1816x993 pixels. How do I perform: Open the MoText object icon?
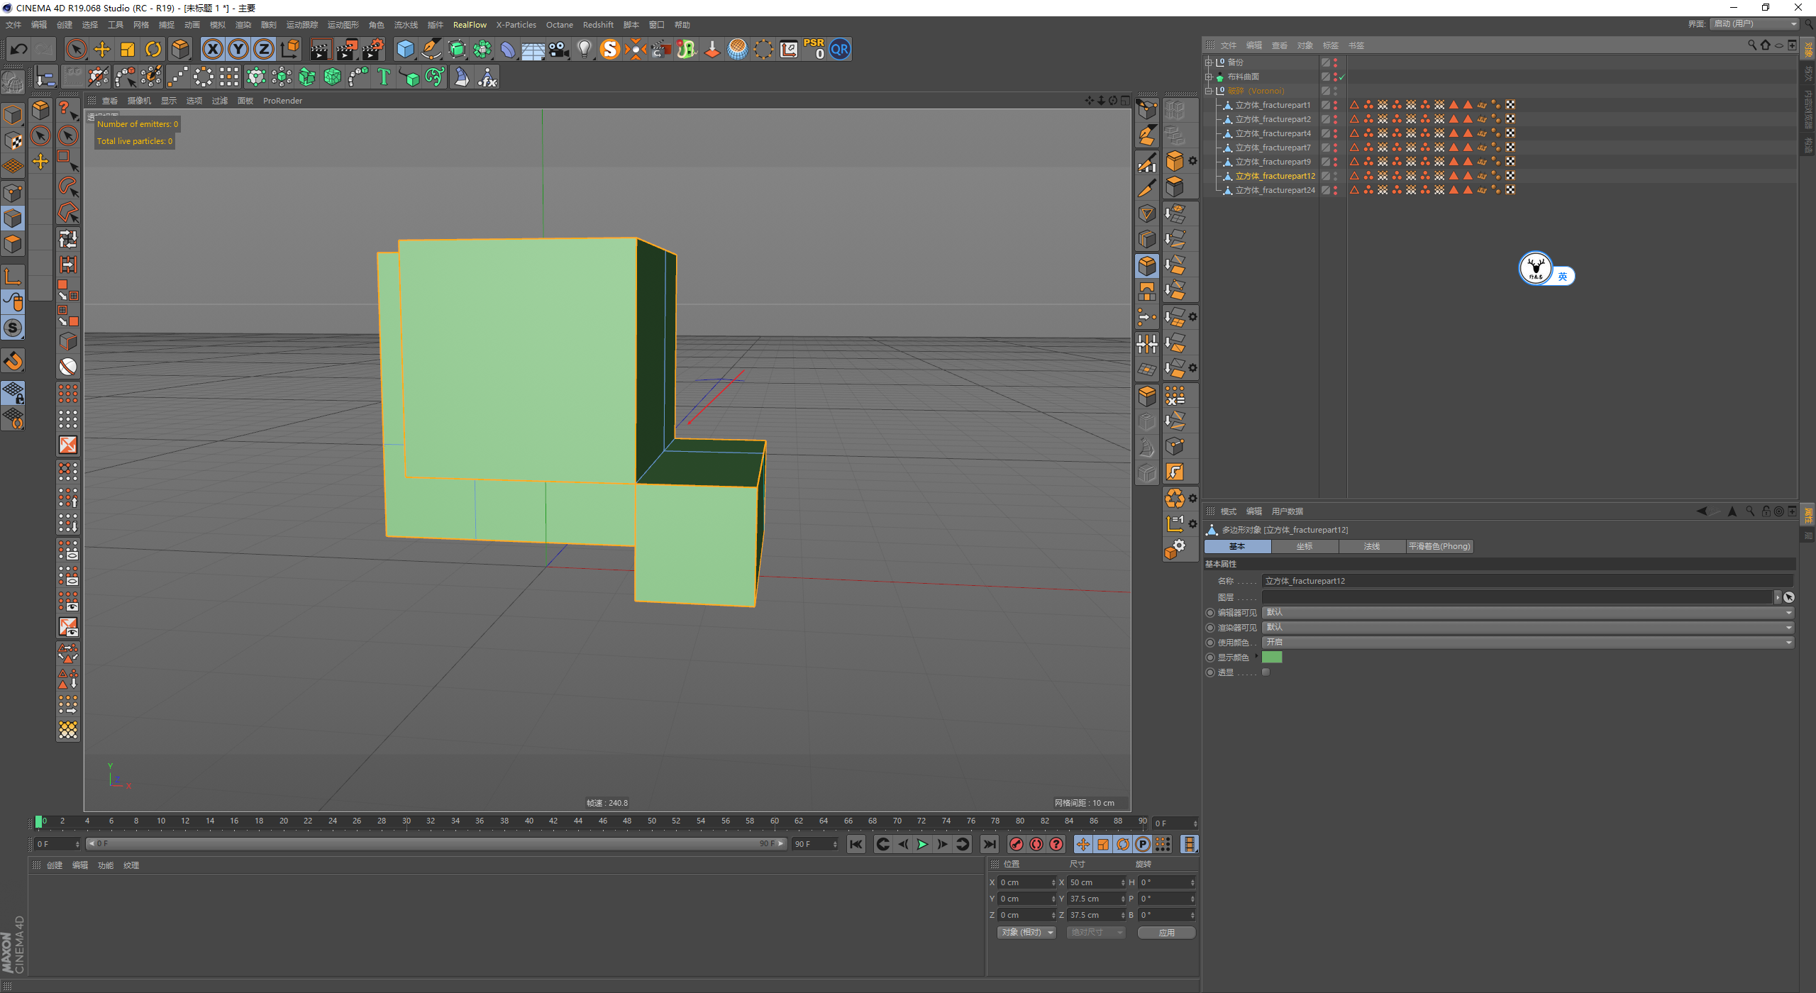384,77
